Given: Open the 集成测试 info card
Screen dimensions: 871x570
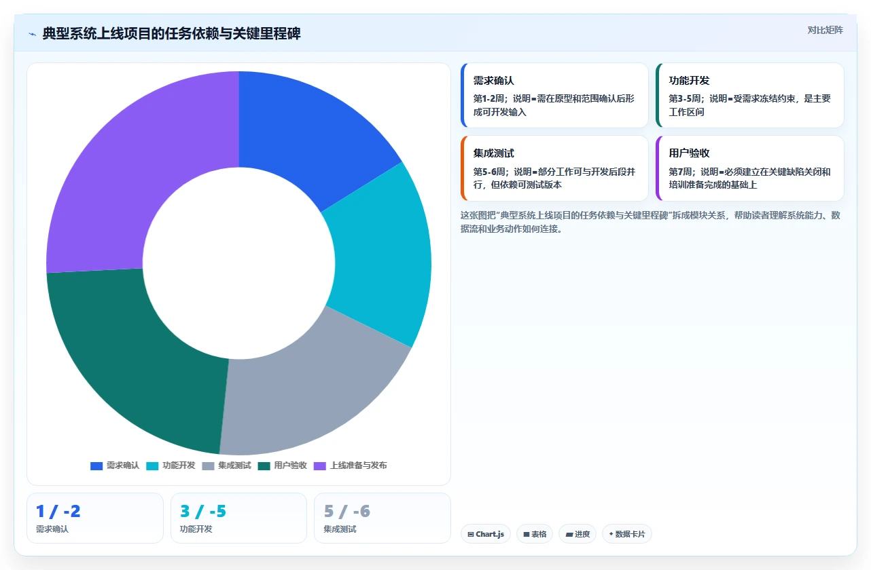Looking at the screenshot, I should (554, 168).
